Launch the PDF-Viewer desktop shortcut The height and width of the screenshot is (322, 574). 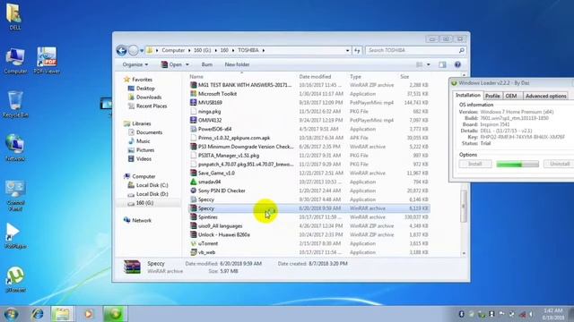(x=47, y=61)
